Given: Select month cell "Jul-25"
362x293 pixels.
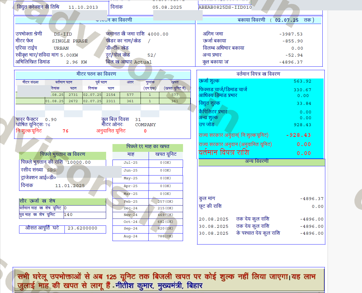Looking at the screenshot, I should click(x=131, y=163).
